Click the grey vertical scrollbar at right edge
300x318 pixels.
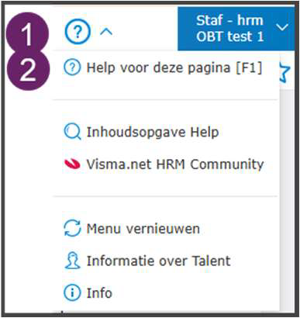pos(287,202)
